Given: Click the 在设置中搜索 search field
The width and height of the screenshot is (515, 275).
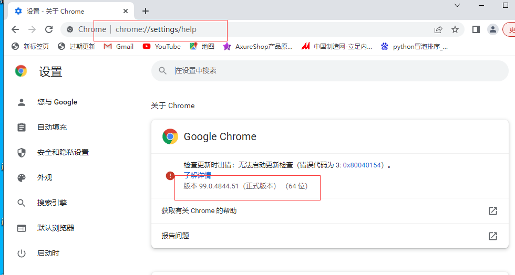Looking at the screenshot, I should [330, 70].
